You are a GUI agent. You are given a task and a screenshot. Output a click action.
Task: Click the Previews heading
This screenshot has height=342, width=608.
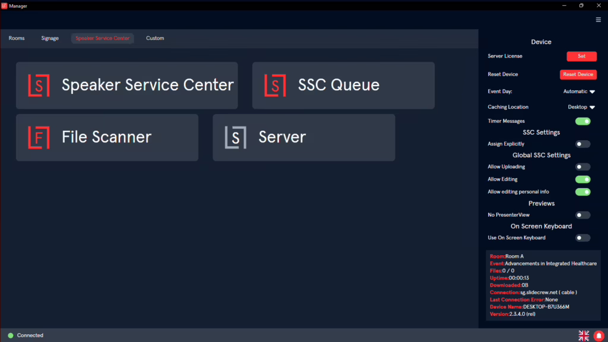(541, 204)
